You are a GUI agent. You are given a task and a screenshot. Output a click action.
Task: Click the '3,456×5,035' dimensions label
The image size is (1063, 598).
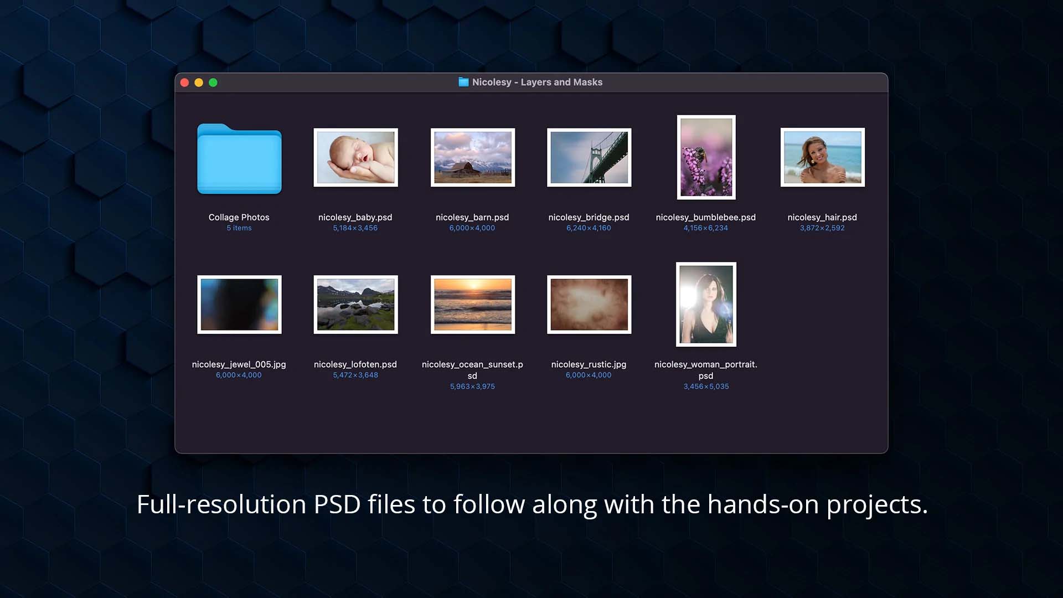click(706, 386)
